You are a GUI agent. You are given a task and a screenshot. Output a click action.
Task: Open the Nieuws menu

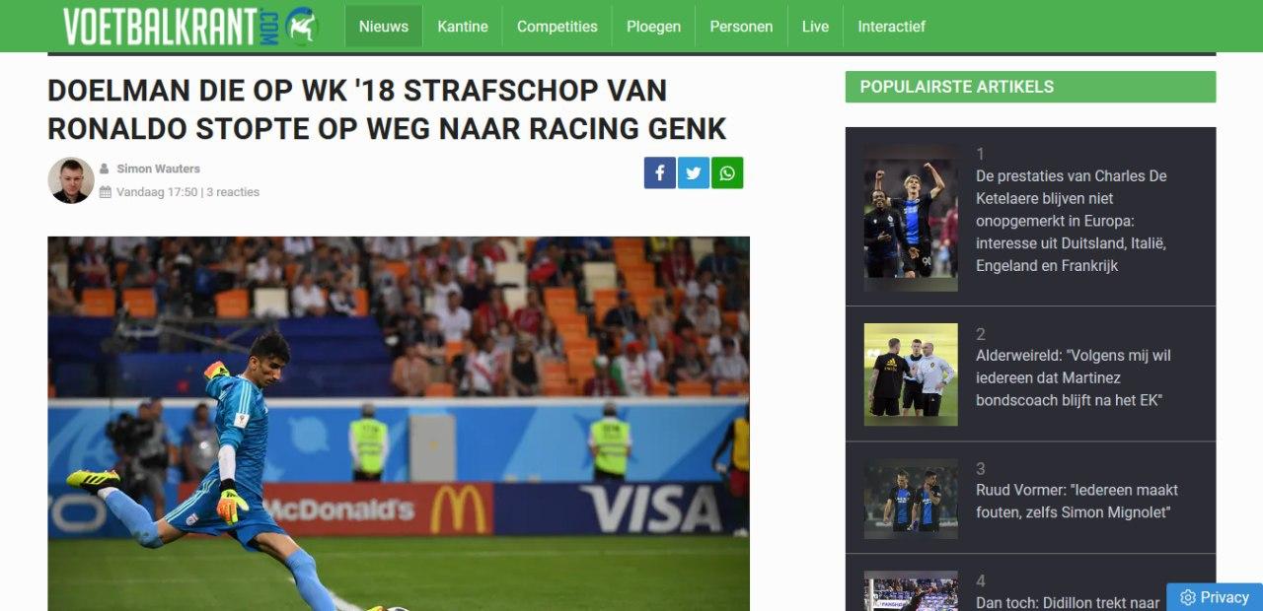[384, 27]
